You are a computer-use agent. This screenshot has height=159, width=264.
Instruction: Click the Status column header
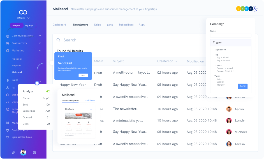point(99,61)
